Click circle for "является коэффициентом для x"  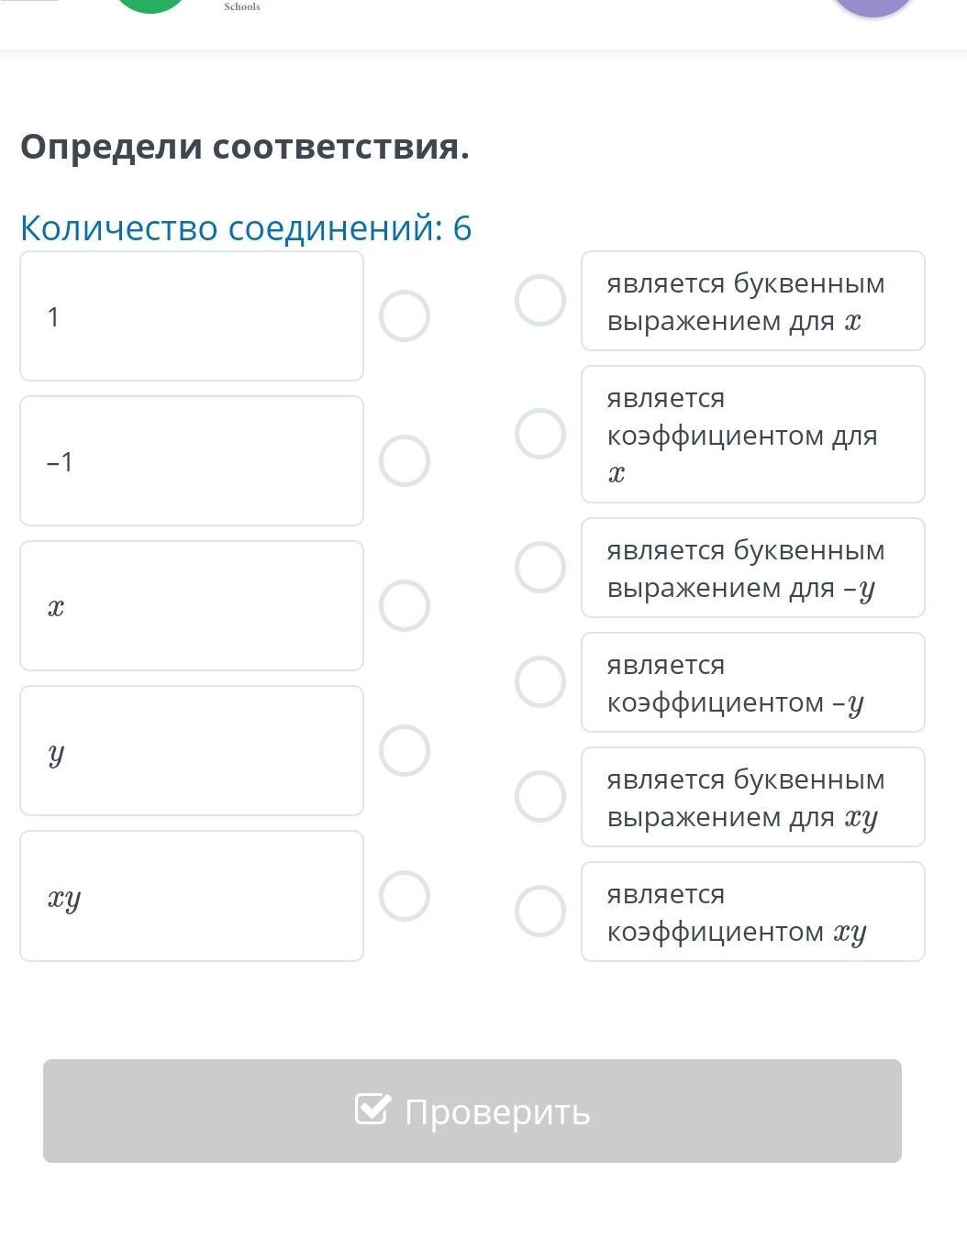click(x=540, y=434)
